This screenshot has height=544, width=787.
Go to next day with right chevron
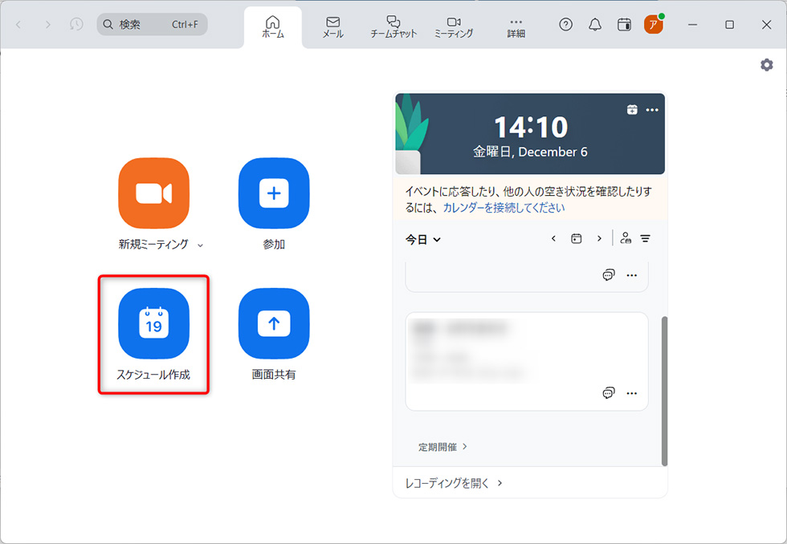pyautogui.click(x=599, y=238)
